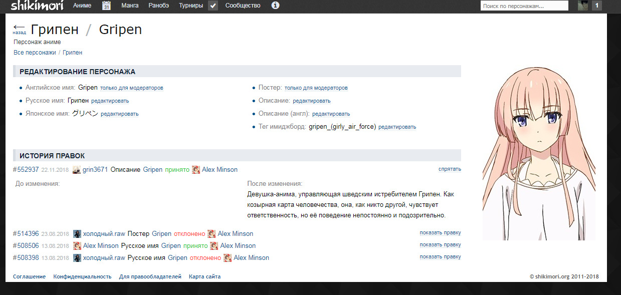Open the Аниме menu

[x=82, y=6]
